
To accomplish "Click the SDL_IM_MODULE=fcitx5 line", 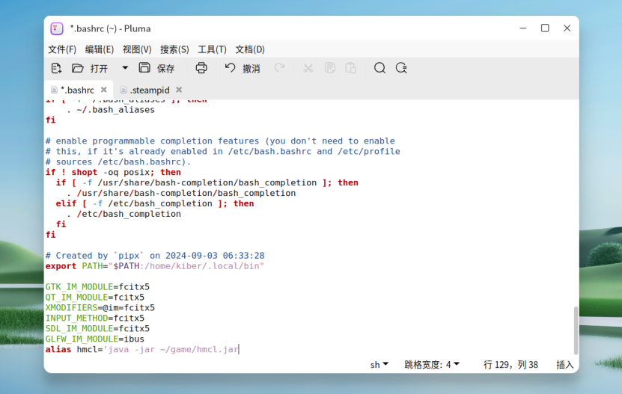I will (x=97, y=329).
